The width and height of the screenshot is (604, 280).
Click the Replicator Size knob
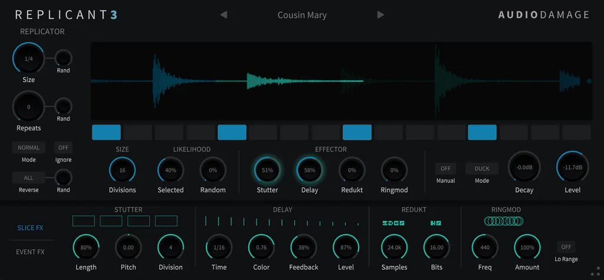pyautogui.click(x=28, y=59)
